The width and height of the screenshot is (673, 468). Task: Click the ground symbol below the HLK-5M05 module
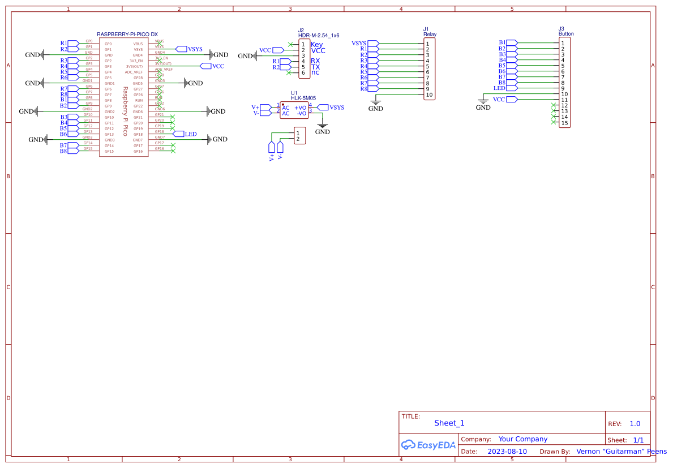322,124
